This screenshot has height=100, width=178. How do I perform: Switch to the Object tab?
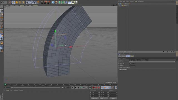coord(128,56)
